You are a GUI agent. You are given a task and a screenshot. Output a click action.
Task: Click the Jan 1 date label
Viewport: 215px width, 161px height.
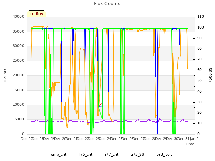point(195,139)
